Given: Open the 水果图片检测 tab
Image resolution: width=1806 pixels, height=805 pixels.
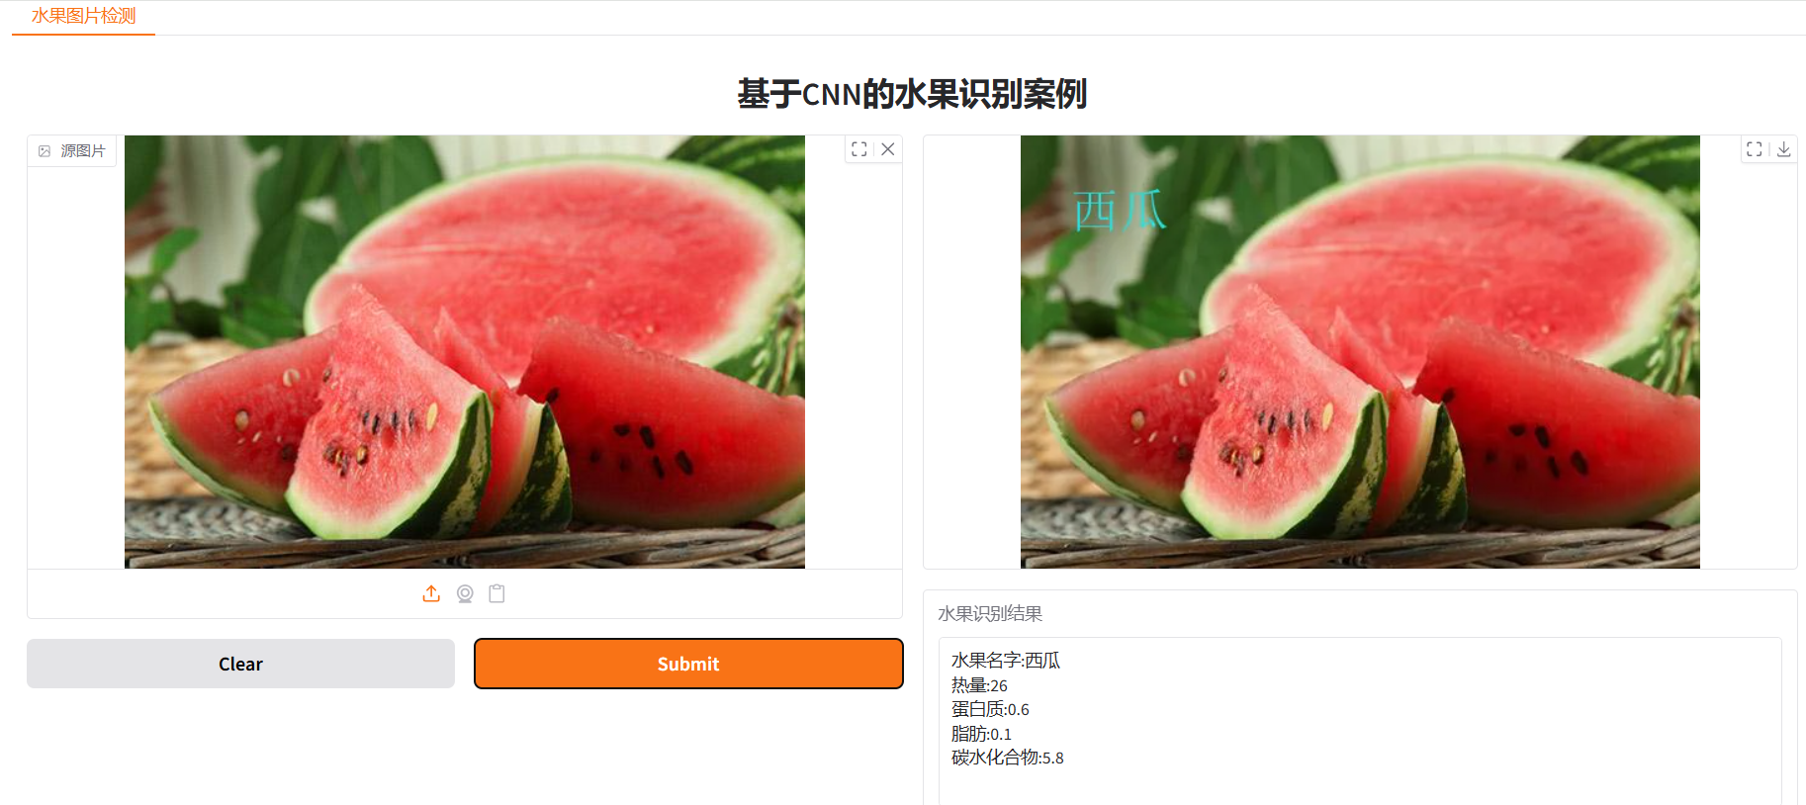Looking at the screenshot, I should [83, 17].
